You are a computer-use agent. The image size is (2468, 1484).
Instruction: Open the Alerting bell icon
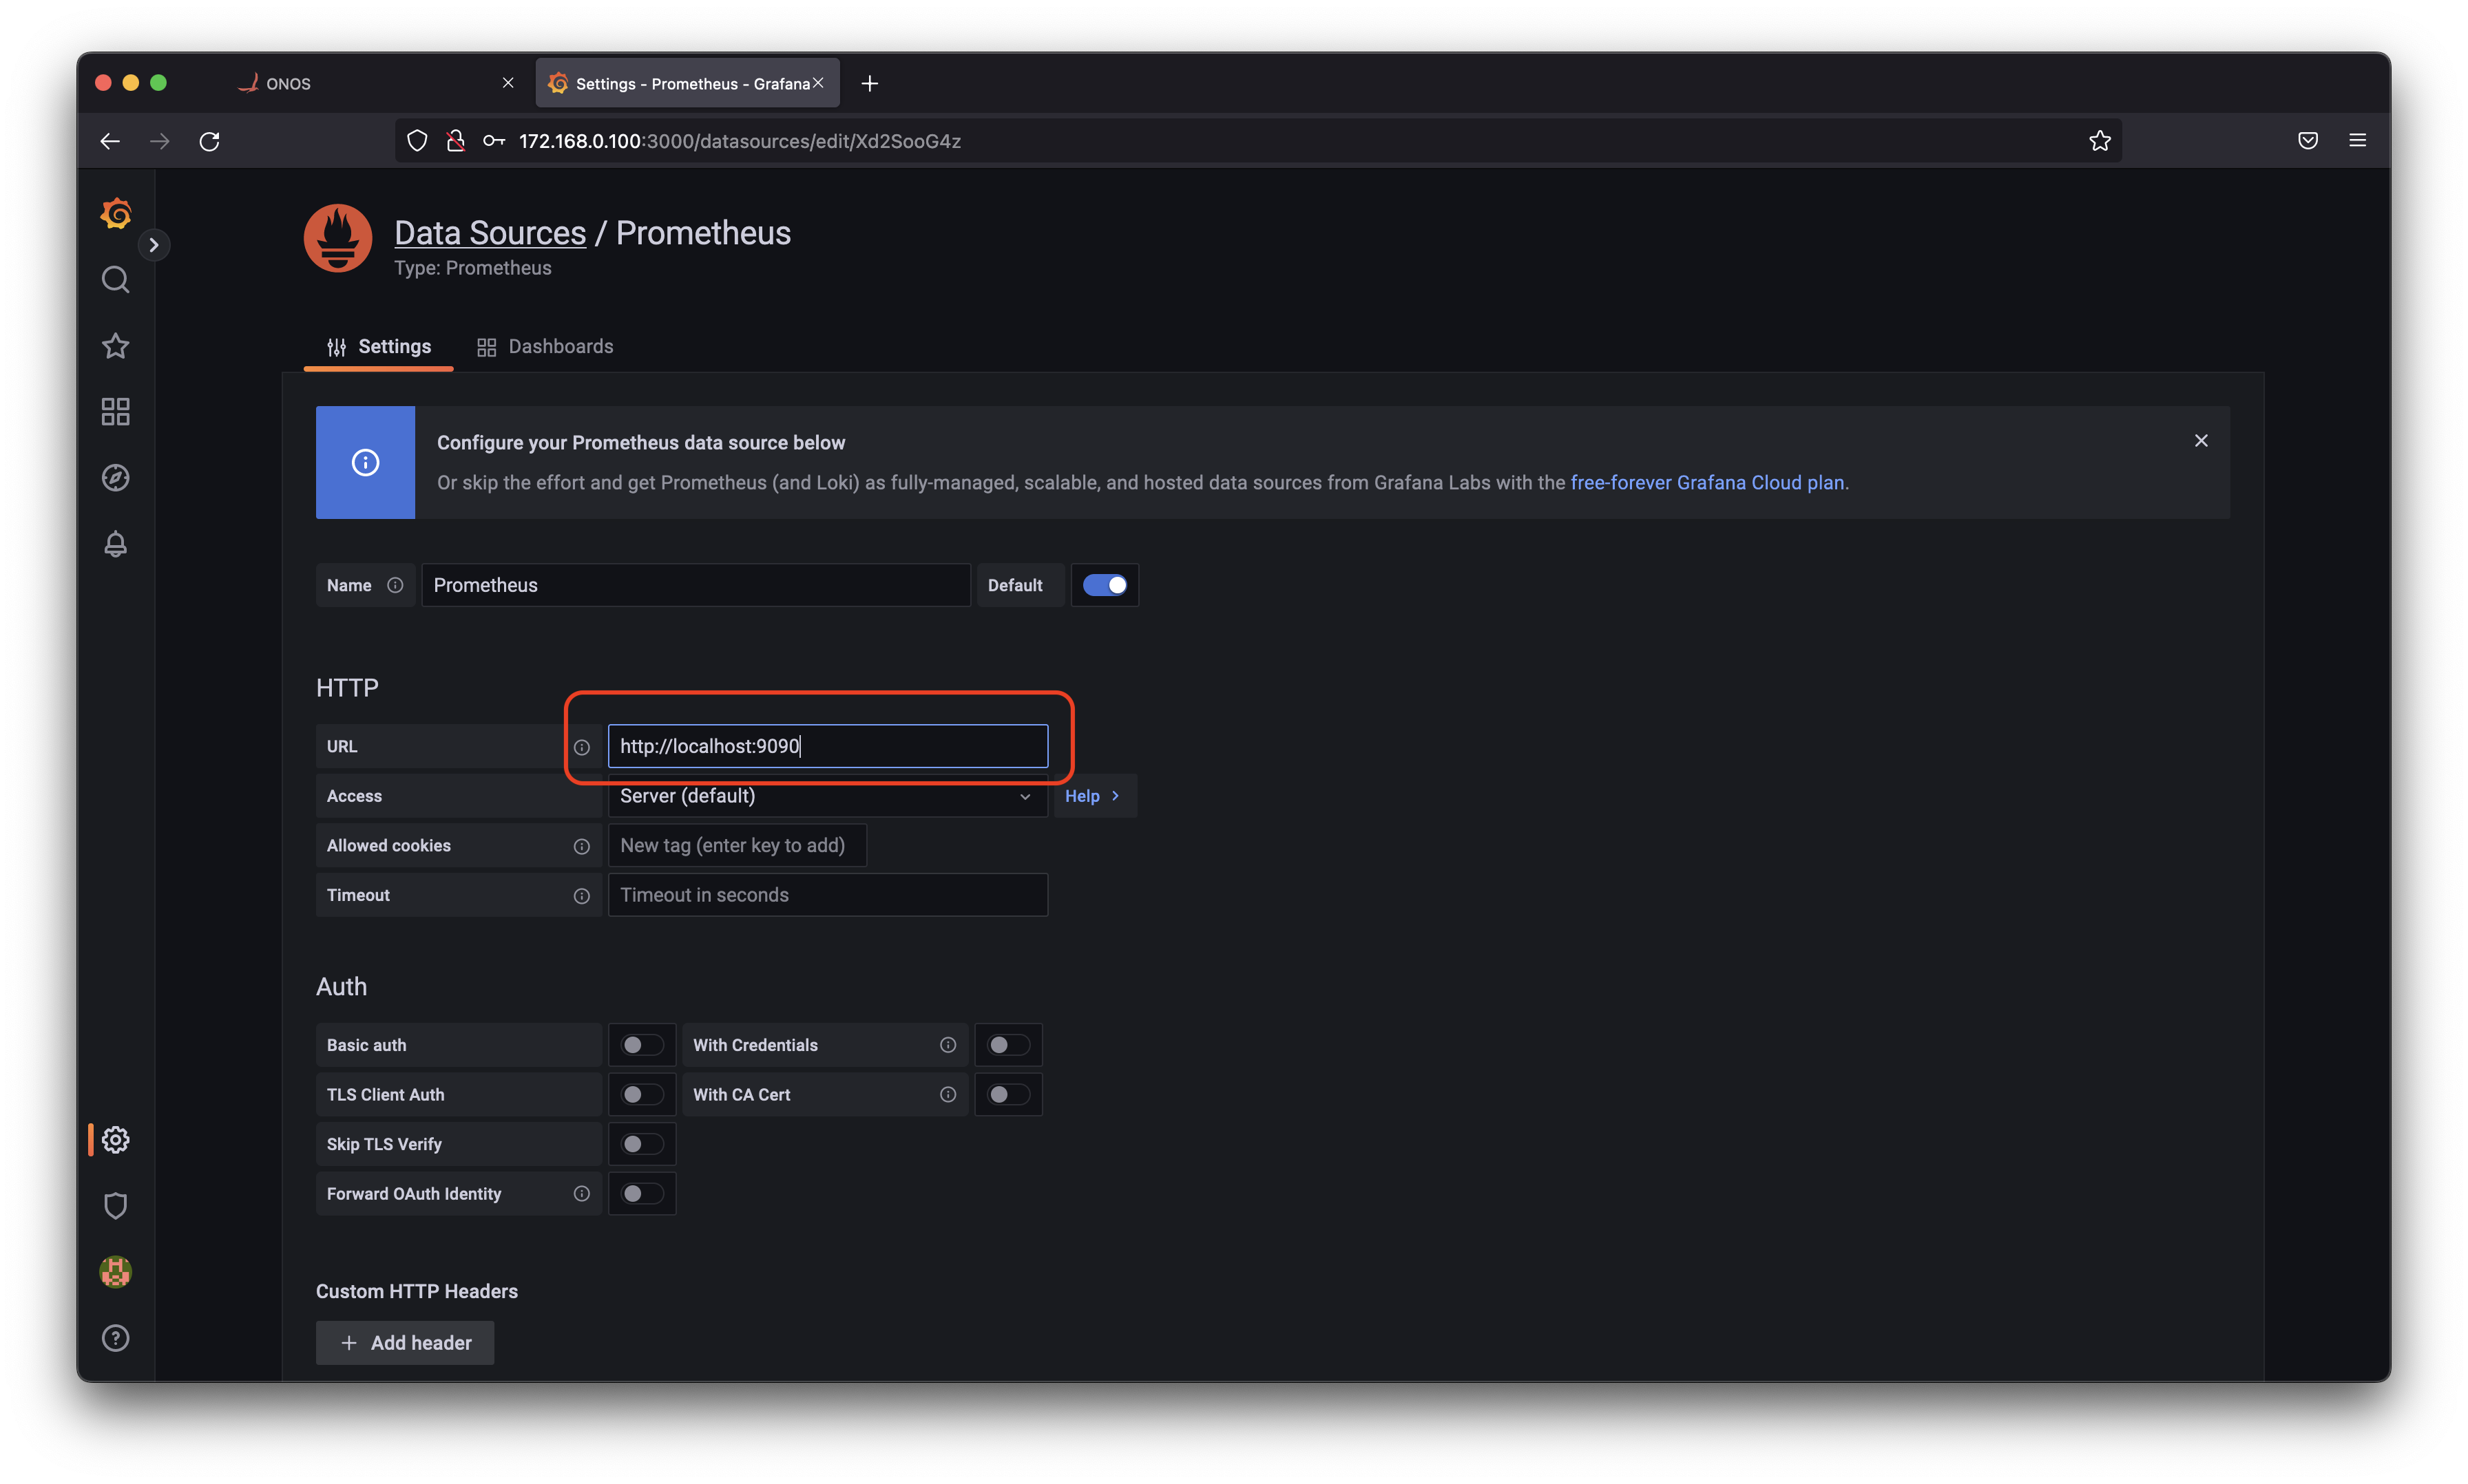(116, 544)
